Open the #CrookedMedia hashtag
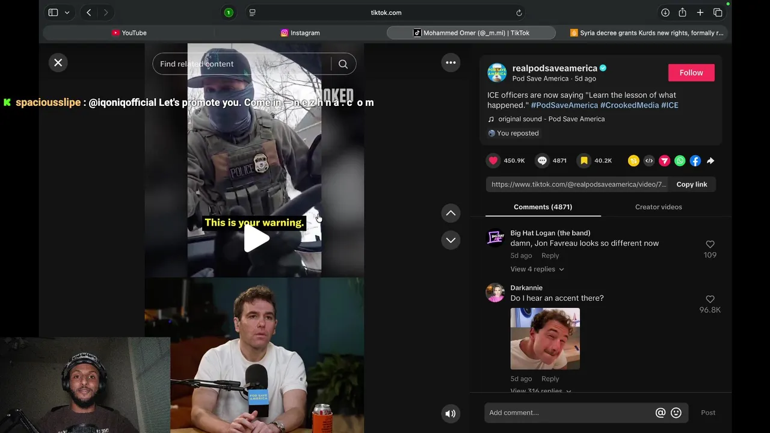The width and height of the screenshot is (770, 433). [x=629, y=105]
